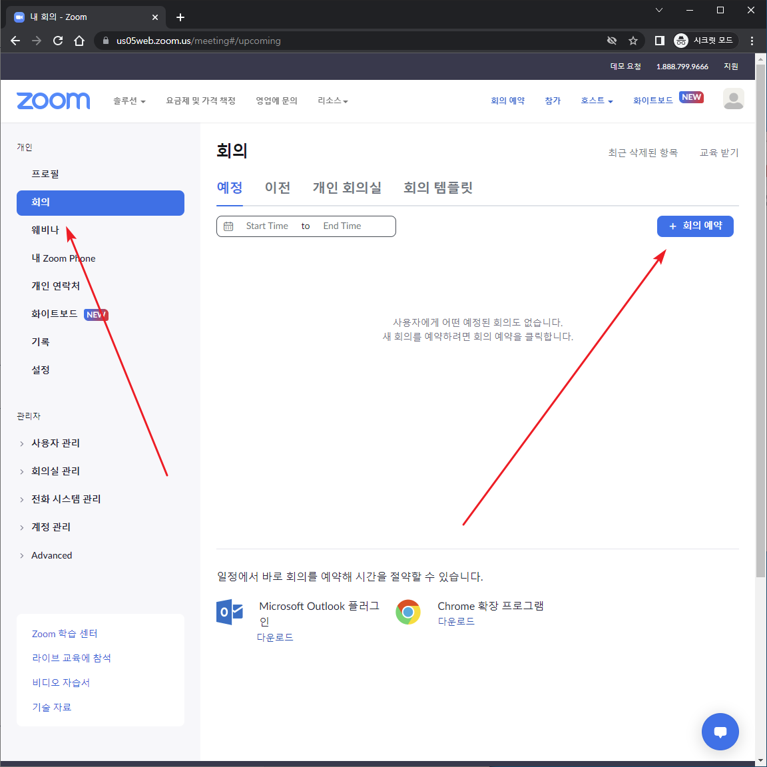Expand the 솔루션 dropdown menu
The height and width of the screenshot is (767, 767).
point(129,101)
